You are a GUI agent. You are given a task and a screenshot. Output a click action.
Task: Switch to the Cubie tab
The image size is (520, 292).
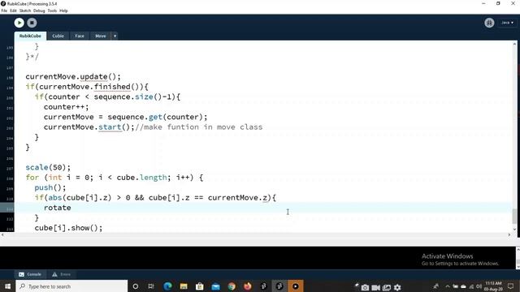(58, 36)
